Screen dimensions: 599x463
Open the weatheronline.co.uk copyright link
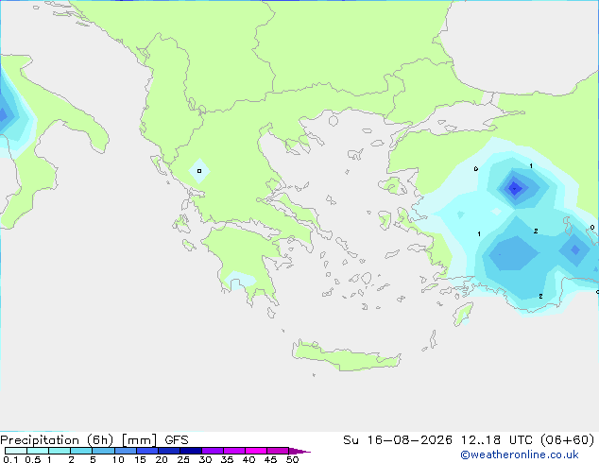520,454
